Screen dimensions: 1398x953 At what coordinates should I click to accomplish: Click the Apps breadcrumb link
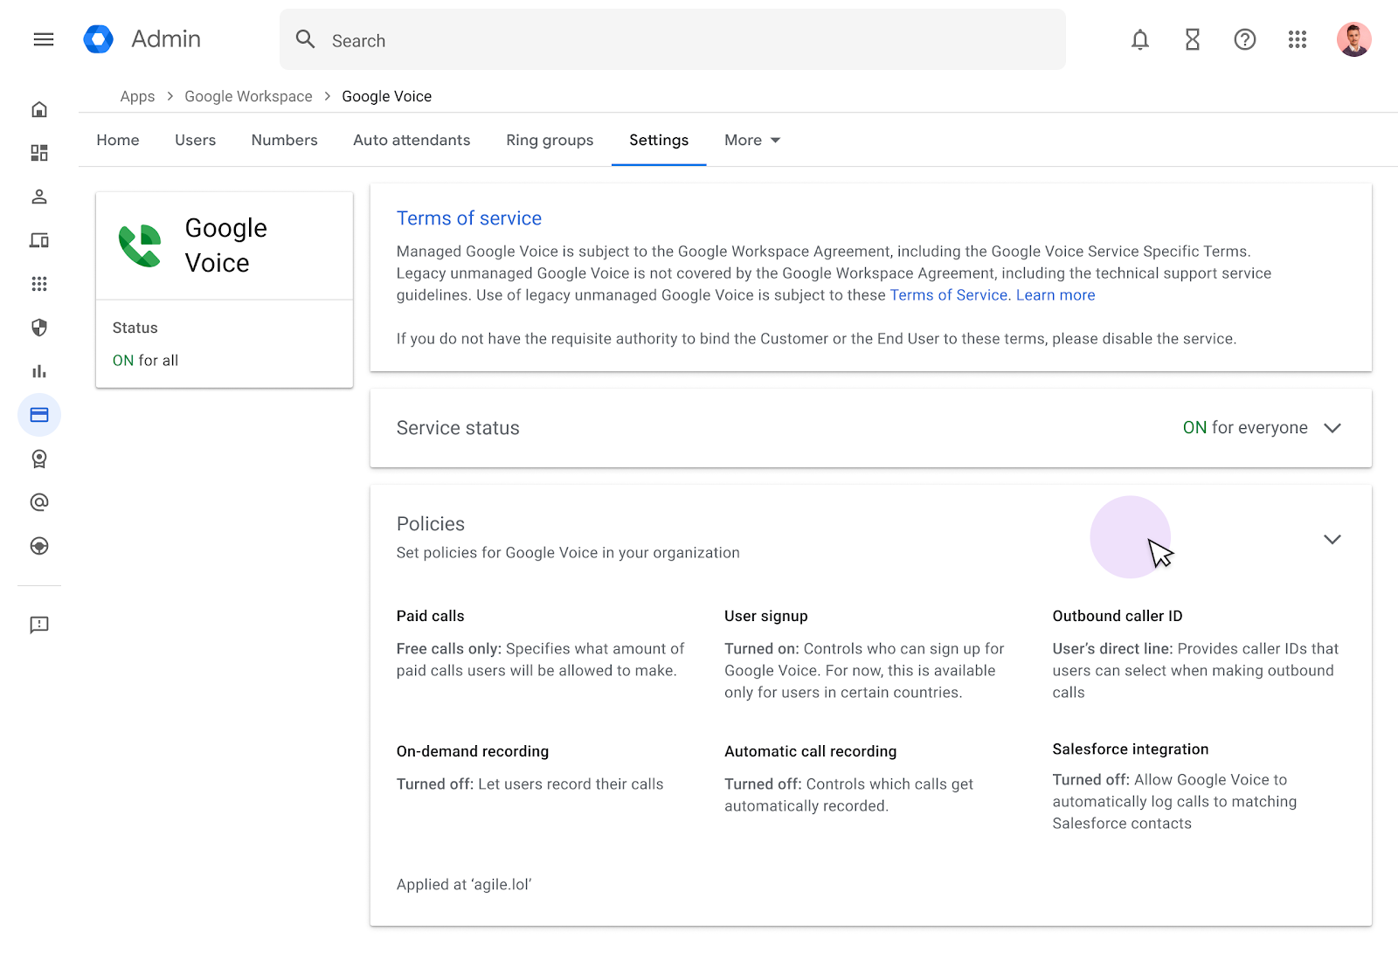click(137, 96)
